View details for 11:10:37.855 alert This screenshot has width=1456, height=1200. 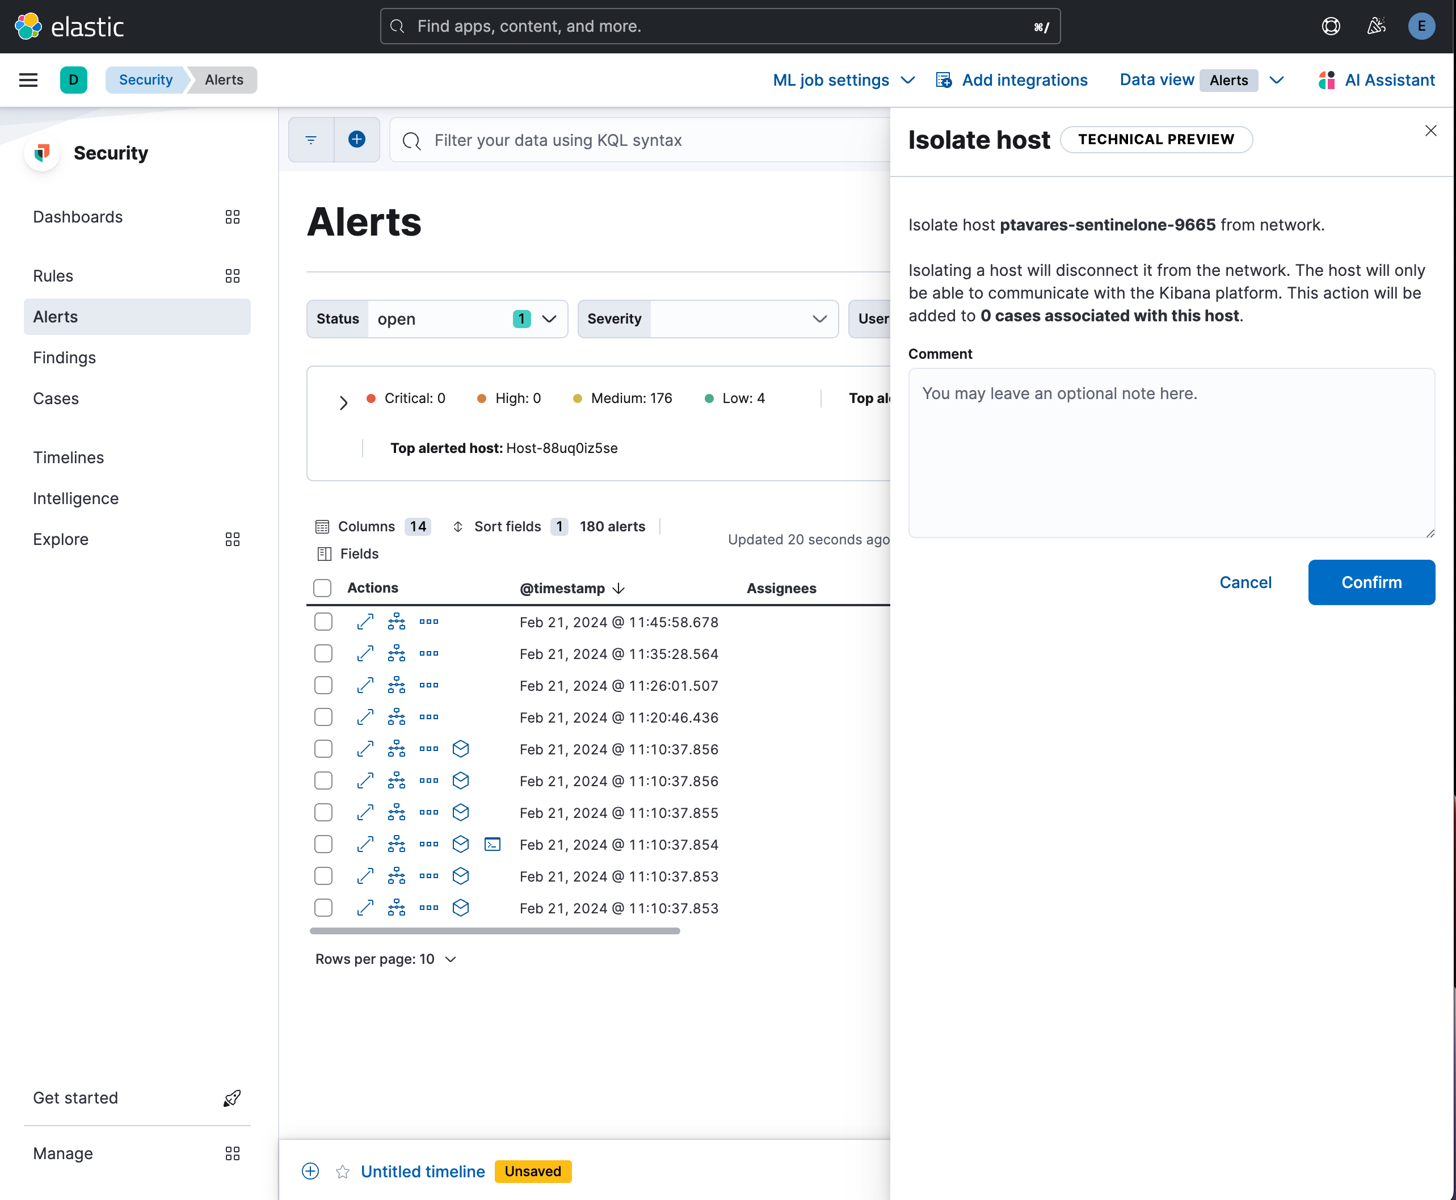tap(365, 812)
